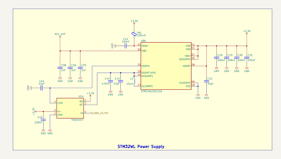Select the FB1 ferrite bead symbol
This screenshot has height=159, width=281.
tap(134, 34)
